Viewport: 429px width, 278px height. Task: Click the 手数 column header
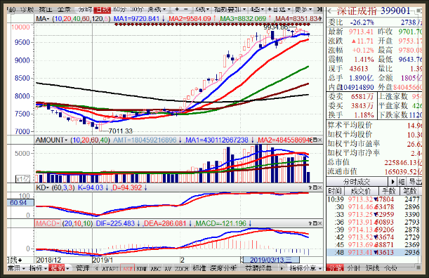pyautogui.click(x=389, y=191)
